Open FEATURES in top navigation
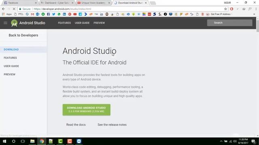The width and height of the screenshot is (259, 145). coord(64,23)
